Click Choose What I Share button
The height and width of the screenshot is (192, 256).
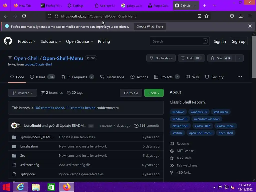point(150,26)
